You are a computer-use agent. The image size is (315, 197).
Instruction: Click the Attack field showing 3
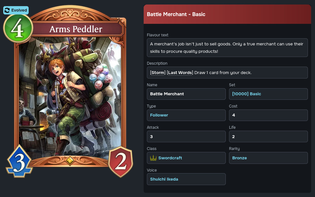point(186,136)
